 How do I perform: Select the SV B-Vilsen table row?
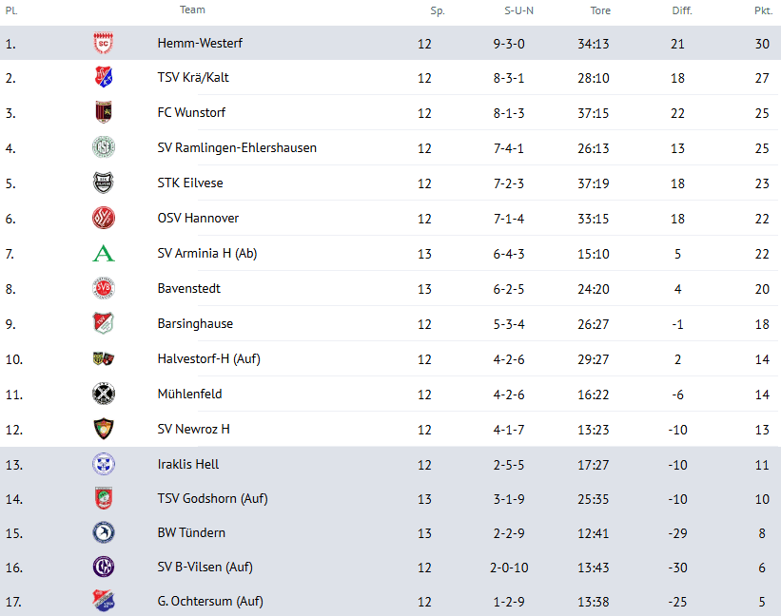pos(390,567)
